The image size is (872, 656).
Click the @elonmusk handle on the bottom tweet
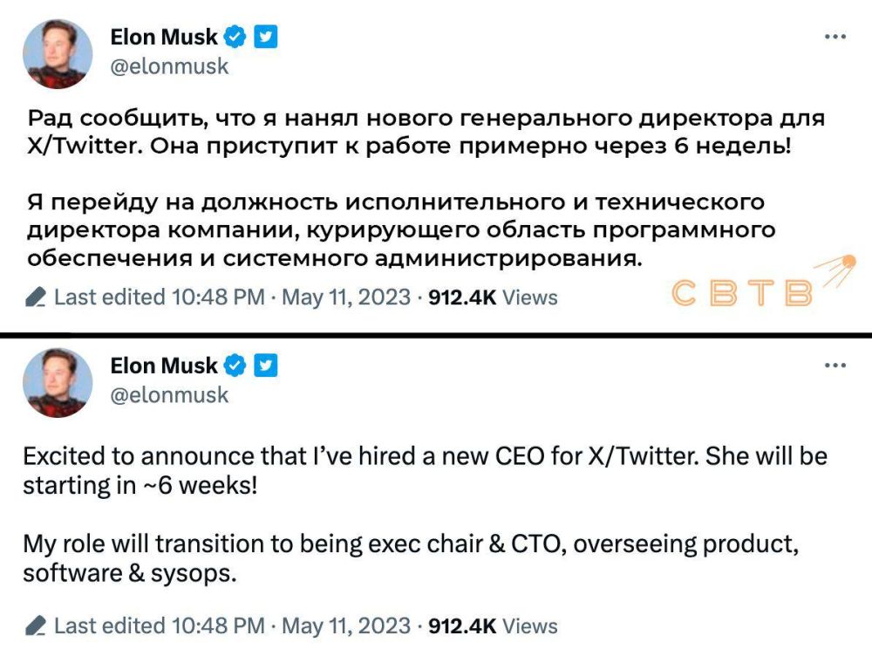tap(169, 394)
